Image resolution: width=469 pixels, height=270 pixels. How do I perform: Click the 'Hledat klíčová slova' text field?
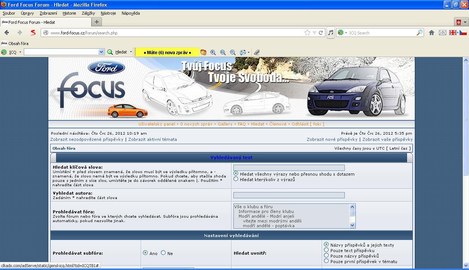(289, 168)
